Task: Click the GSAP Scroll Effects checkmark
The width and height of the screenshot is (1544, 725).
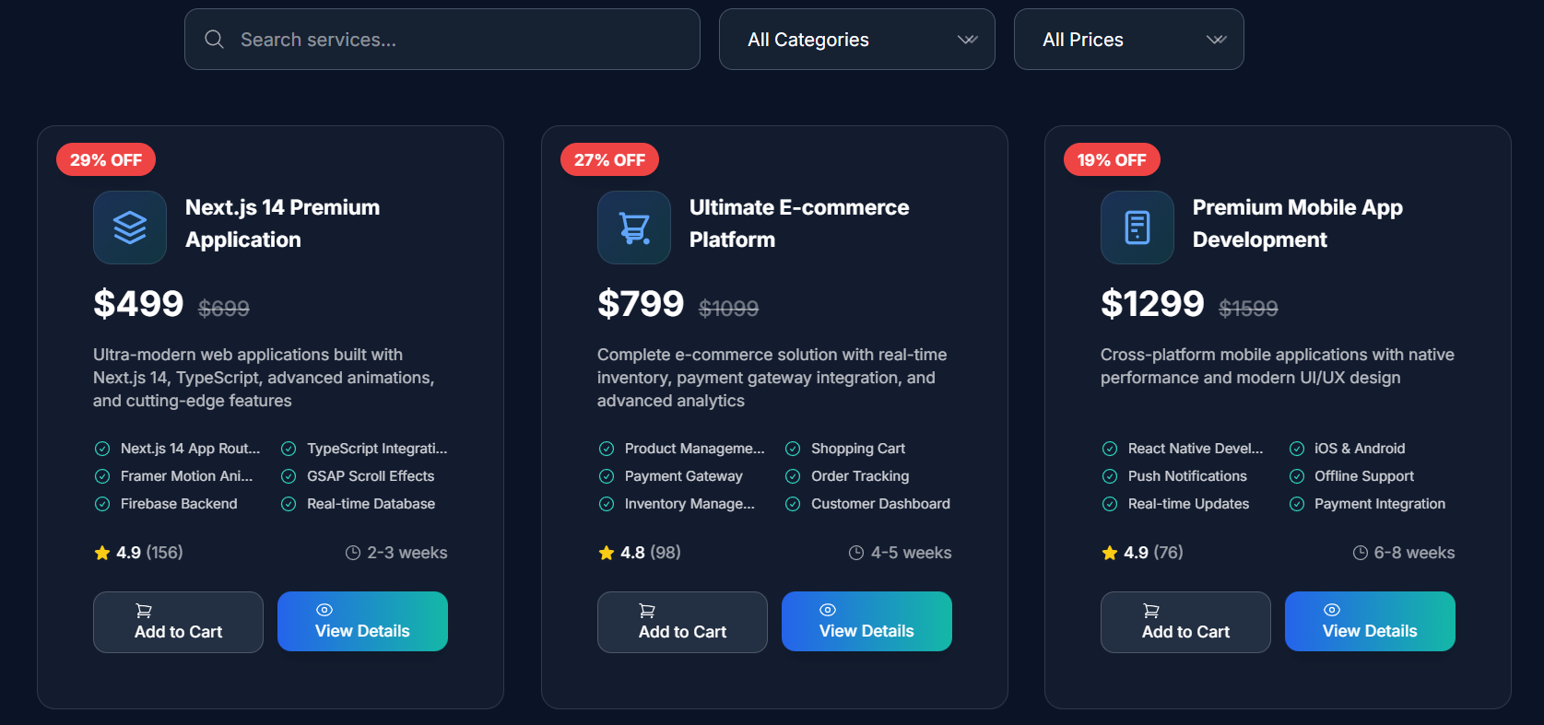Action: (x=289, y=476)
